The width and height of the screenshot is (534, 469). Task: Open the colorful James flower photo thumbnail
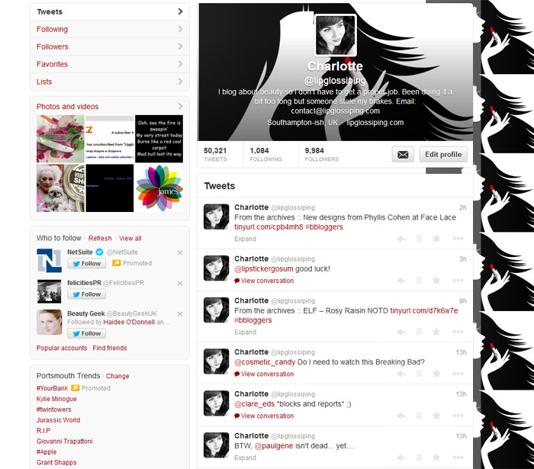point(159,188)
